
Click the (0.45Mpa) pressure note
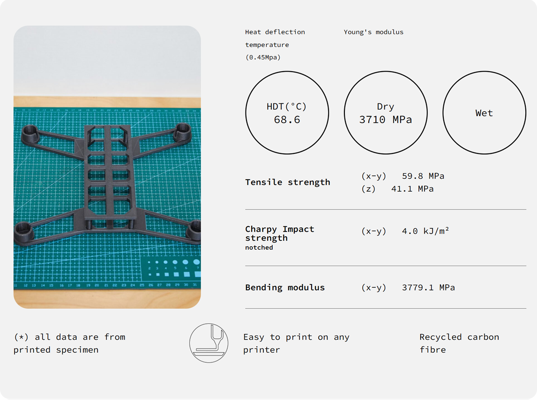coord(263,57)
